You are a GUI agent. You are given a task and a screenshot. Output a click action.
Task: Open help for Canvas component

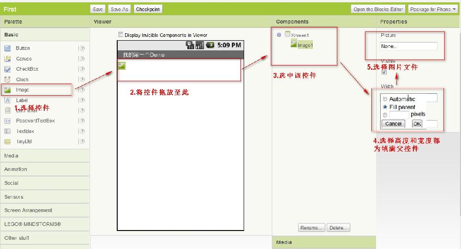(x=82, y=59)
